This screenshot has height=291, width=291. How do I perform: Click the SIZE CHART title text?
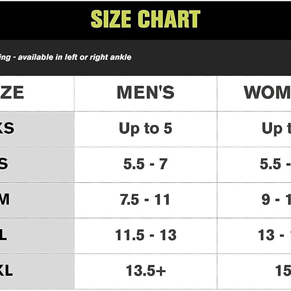pos(145,19)
